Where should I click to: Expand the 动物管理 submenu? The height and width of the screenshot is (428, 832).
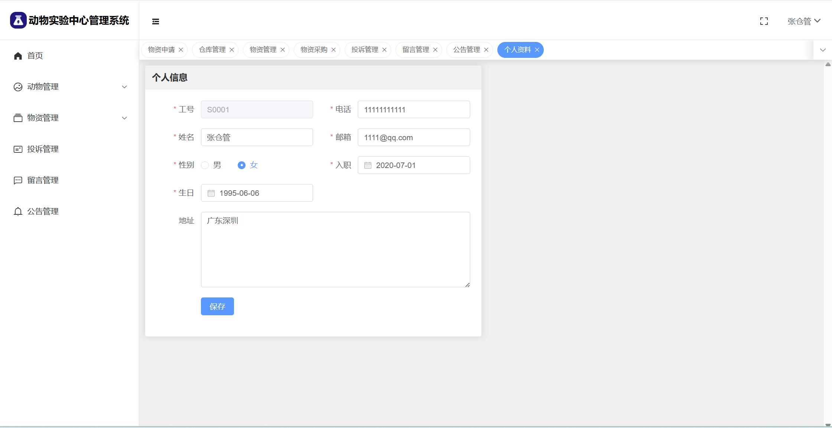coord(124,87)
